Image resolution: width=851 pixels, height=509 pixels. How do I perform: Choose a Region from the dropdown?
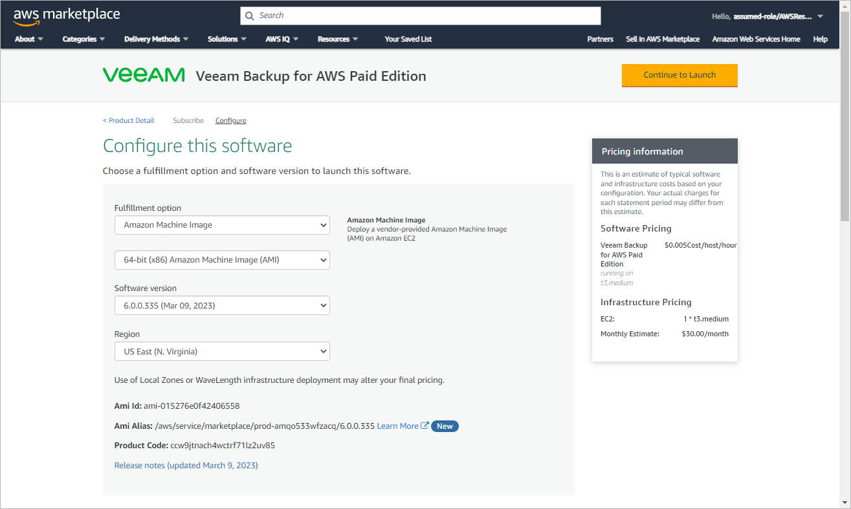[222, 352]
